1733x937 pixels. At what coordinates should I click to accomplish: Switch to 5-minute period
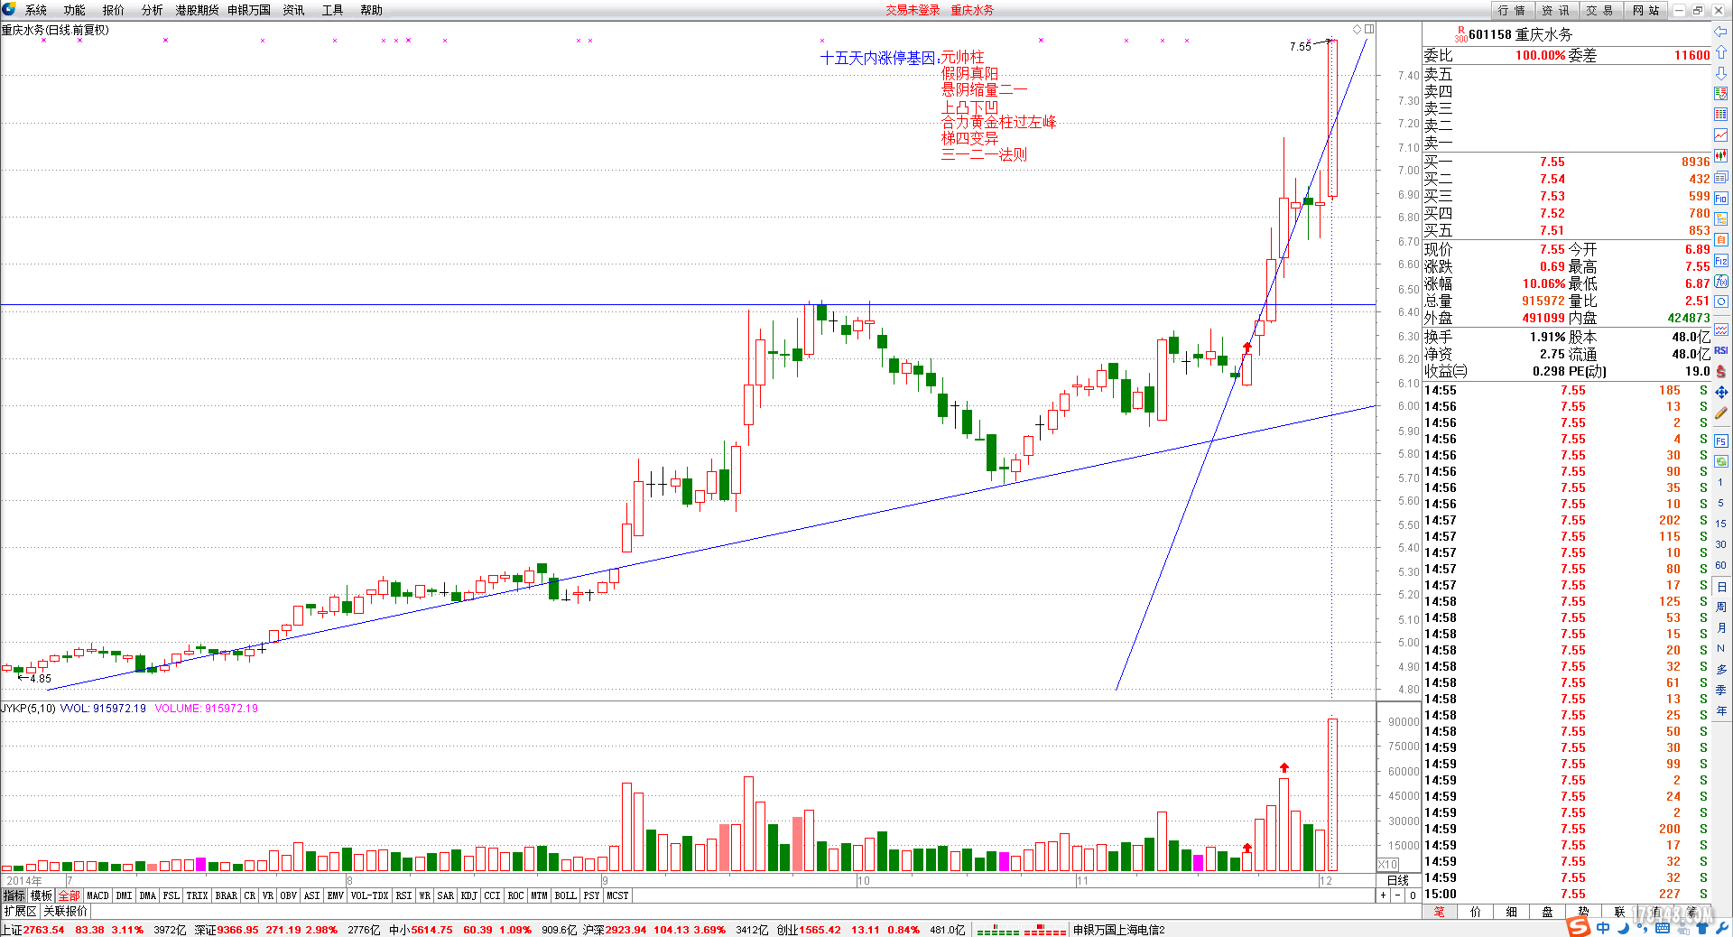coord(1720,503)
